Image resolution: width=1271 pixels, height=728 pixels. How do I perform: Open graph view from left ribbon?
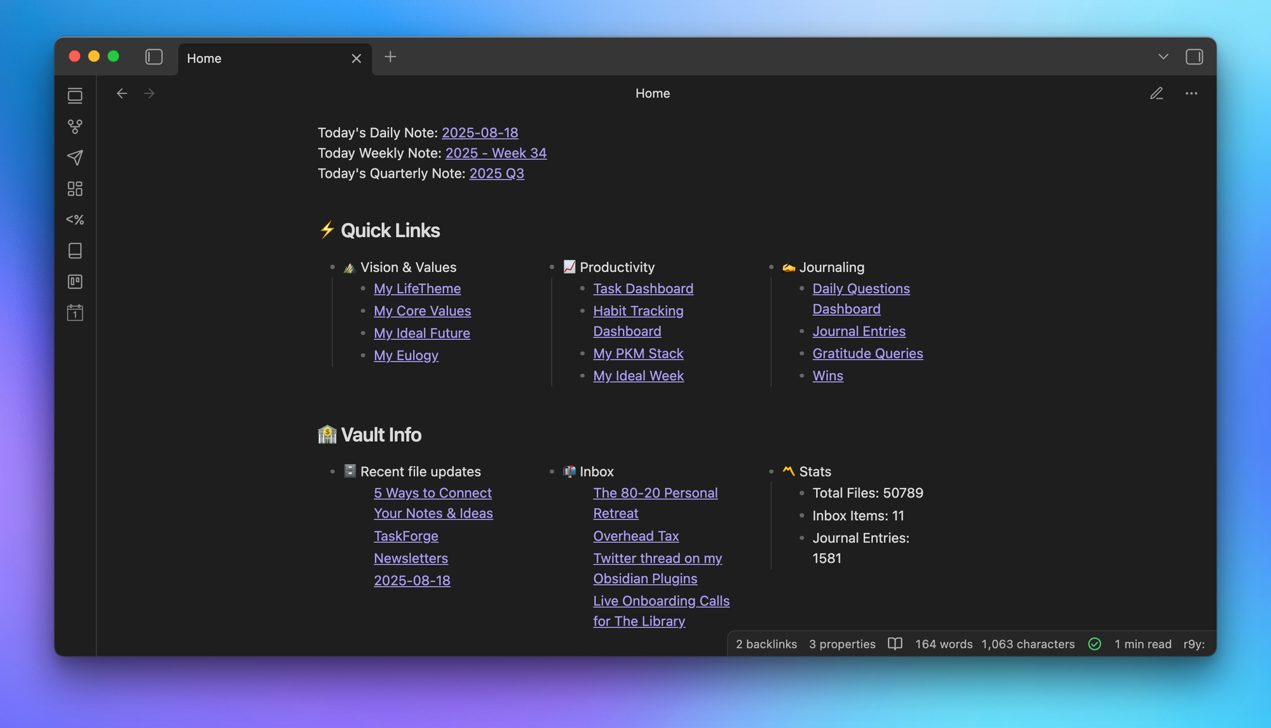coord(75,127)
